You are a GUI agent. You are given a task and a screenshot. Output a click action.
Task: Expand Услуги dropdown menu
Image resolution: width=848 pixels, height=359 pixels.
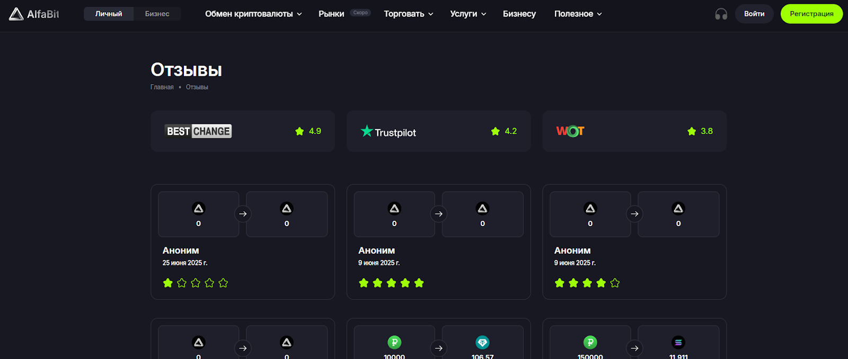click(468, 14)
